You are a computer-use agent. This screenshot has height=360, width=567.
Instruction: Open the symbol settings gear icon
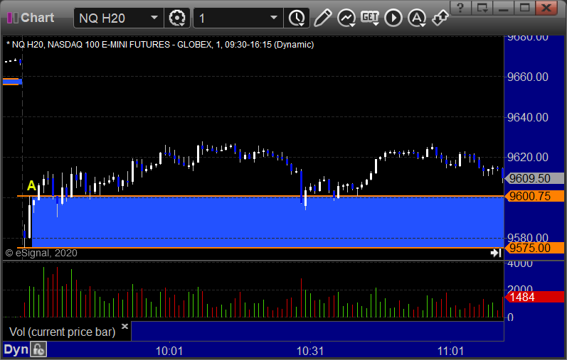click(x=177, y=18)
